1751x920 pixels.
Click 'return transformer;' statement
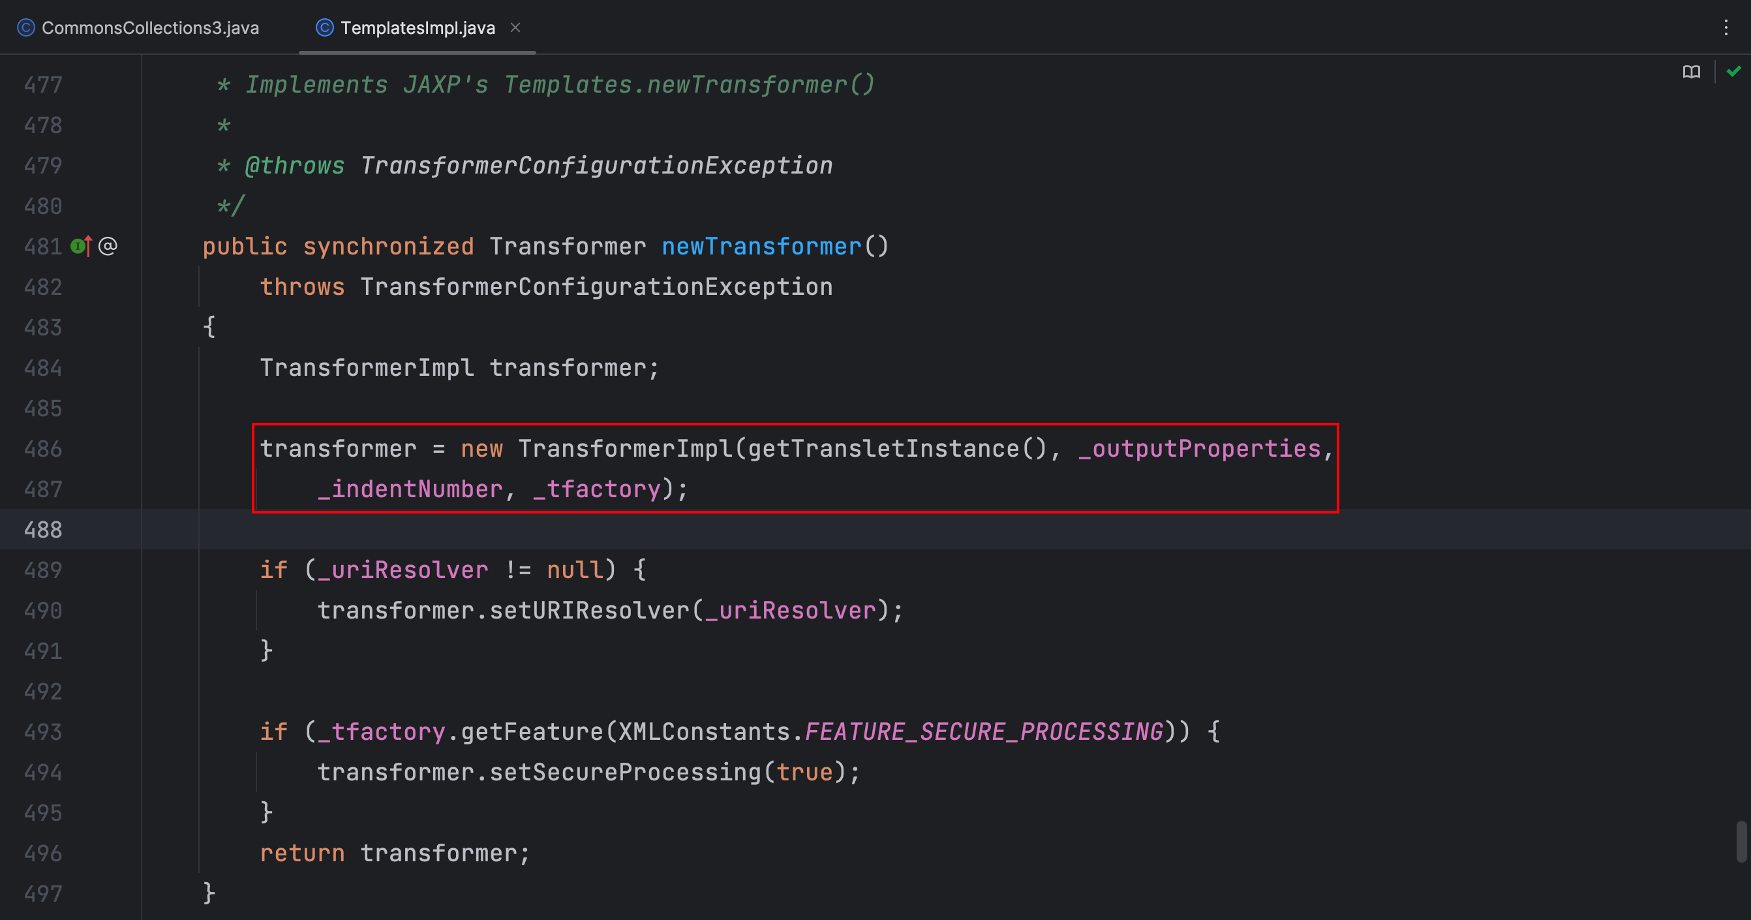[394, 853]
